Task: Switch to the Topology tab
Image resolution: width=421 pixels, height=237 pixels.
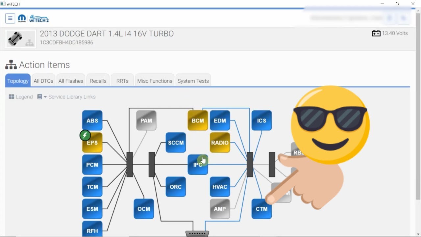Action: pyautogui.click(x=18, y=81)
